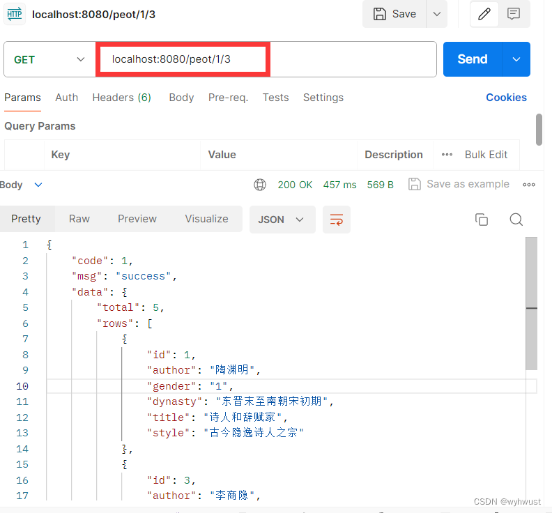Click the Save button
Image resolution: width=552 pixels, height=513 pixels.
click(394, 14)
